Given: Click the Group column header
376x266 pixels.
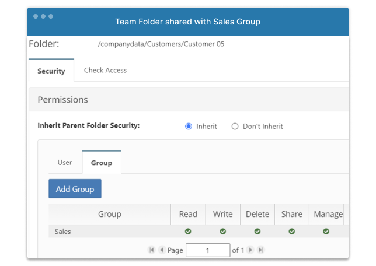Looking at the screenshot, I should click(110, 214).
